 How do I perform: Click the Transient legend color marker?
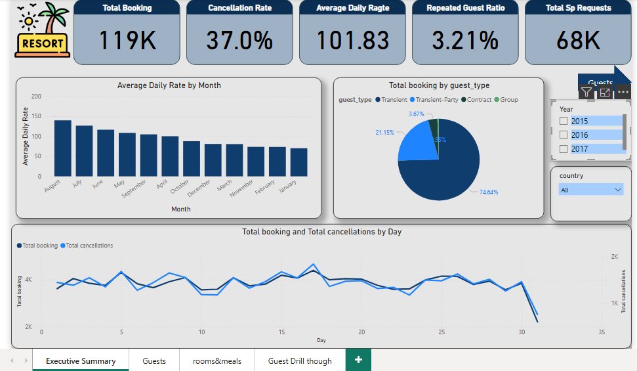(378, 100)
